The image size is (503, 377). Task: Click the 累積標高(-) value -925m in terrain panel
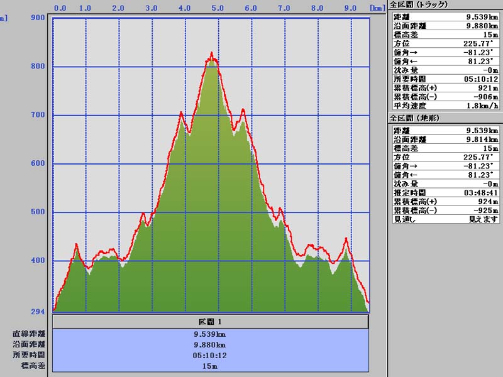click(487, 210)
